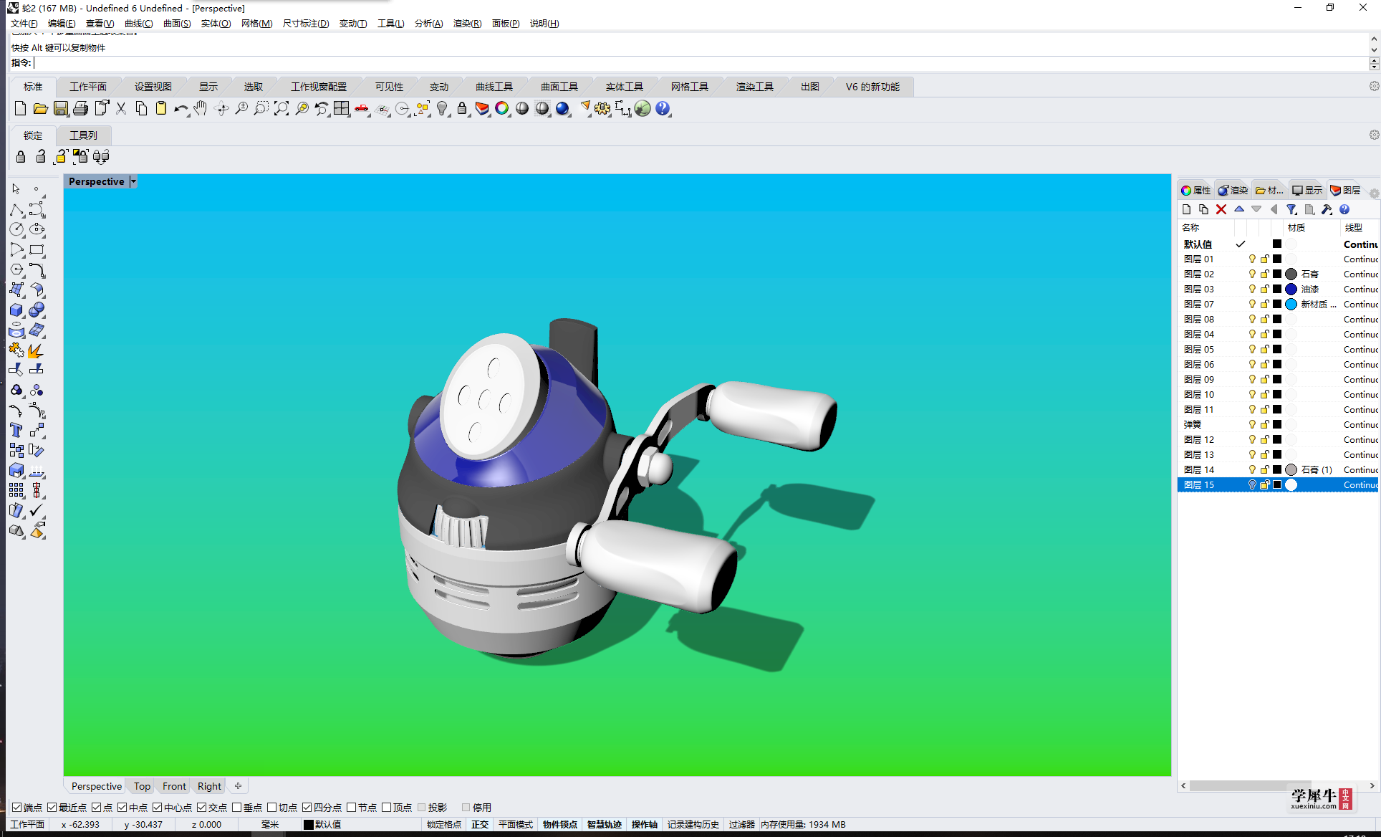Screen dimensions: 1381x837
Task: Select the polyline tool in left toolbar
Action: coord(16,209)
